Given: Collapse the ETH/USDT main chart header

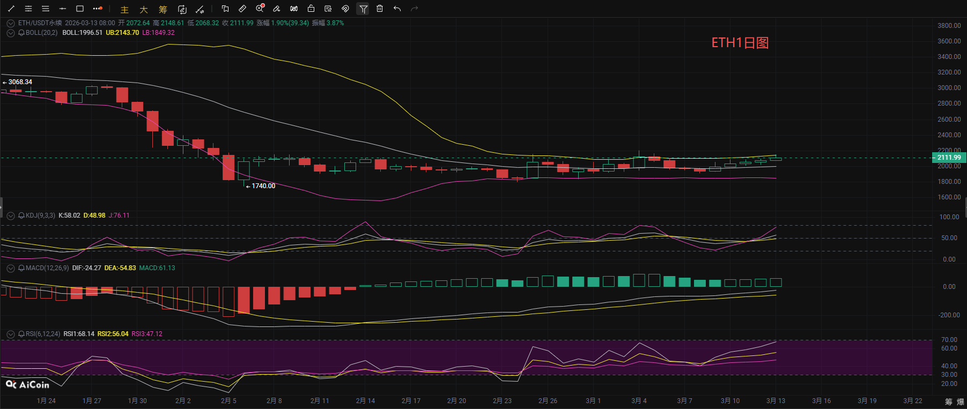Looking at the screenshot, I should (x=10, y=23).
